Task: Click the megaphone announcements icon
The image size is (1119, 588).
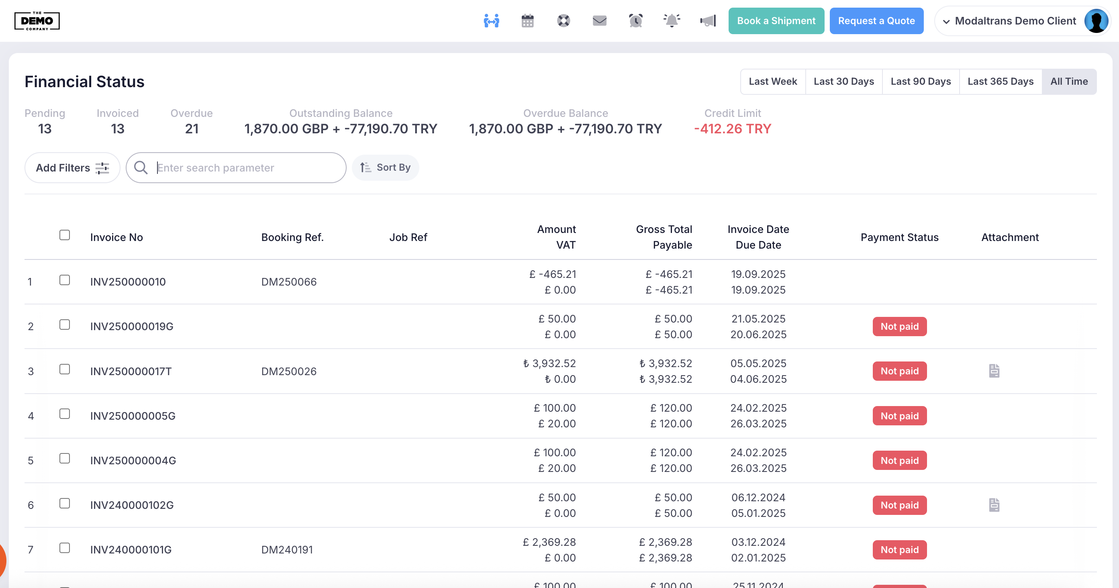Action: point(708,21)
